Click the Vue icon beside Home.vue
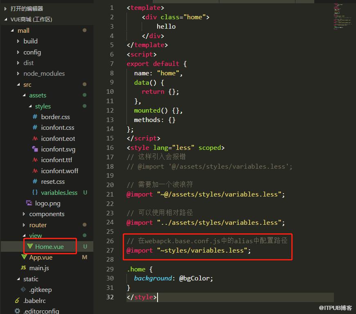 pyautogui.click(x=30, y=246)
